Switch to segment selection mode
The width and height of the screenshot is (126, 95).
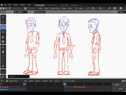(6, 8)
